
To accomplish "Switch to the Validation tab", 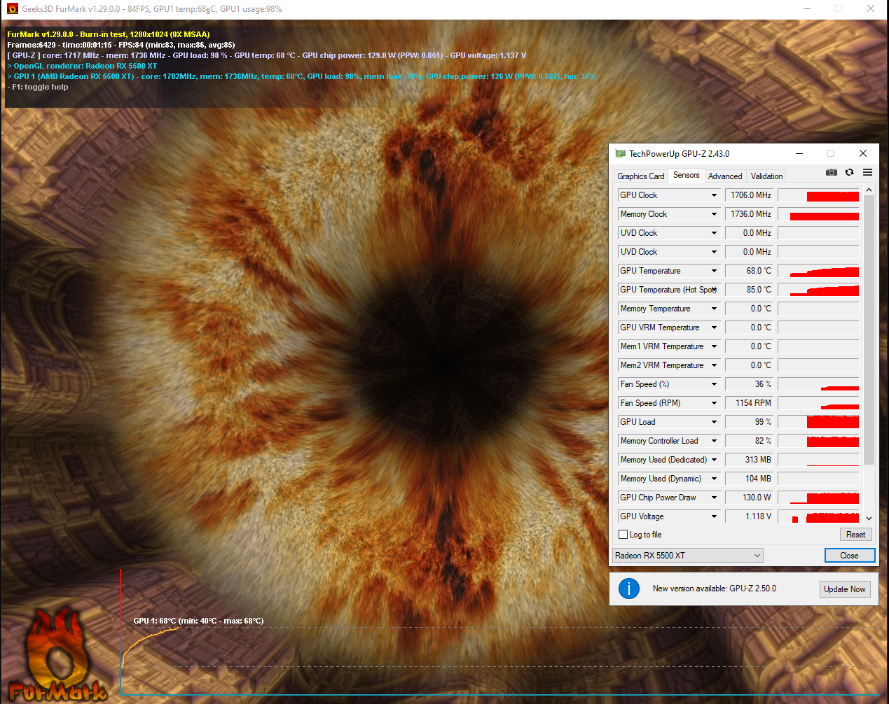I will point(766,176).
